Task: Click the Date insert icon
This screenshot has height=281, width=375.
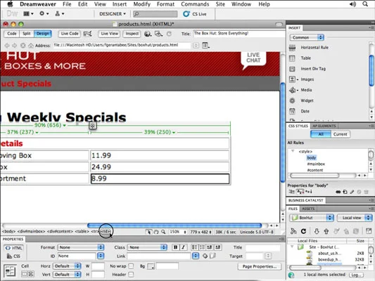Action: click(292, 111)
